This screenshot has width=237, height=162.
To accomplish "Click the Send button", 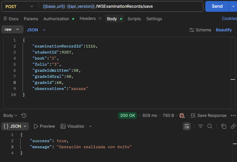I will coord(217,6).
